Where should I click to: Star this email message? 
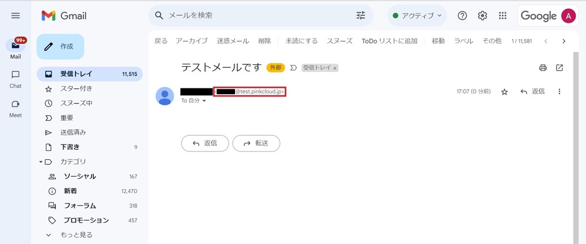pyautogui.click(x=505, y=92)
